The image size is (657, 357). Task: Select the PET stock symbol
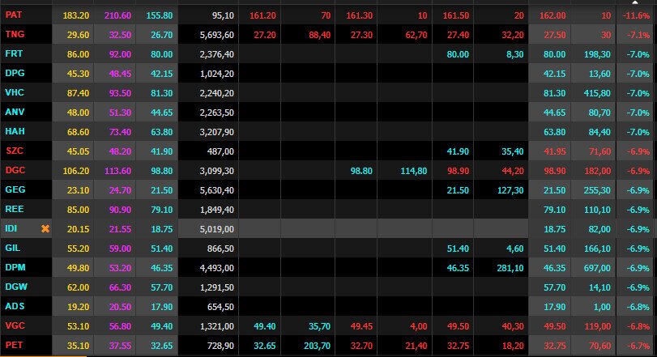[14, 345]
